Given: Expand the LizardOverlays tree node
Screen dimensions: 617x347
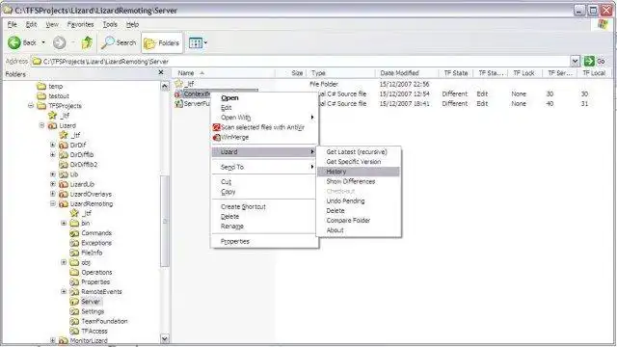Looking at the screenshot, I should [x=53, y=194].
